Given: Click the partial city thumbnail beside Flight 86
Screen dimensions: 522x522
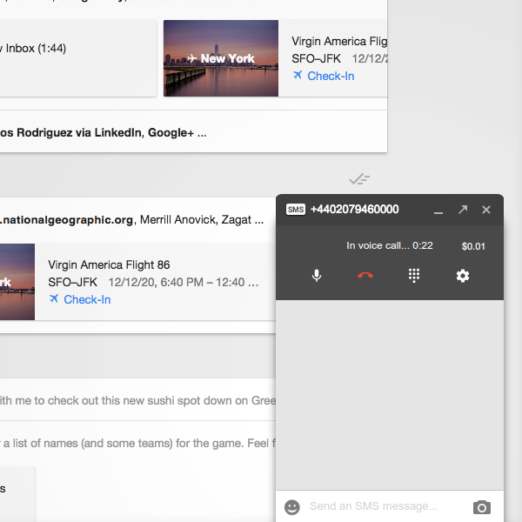Looking at the screenshot, I should coord(17,282).
